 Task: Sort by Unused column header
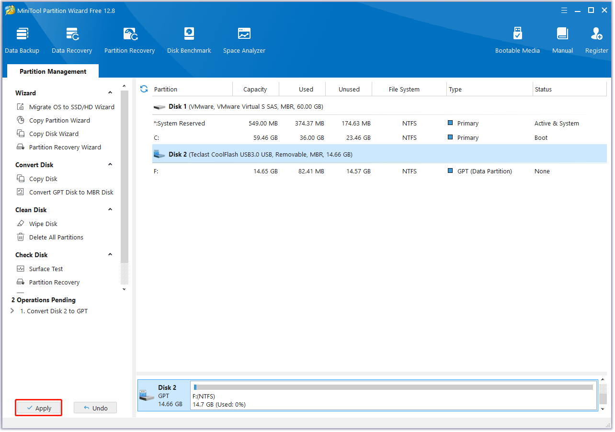click(x=349, y=89)
